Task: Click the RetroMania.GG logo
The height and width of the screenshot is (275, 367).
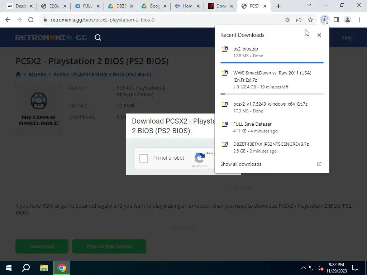Action: coord(51,38)
